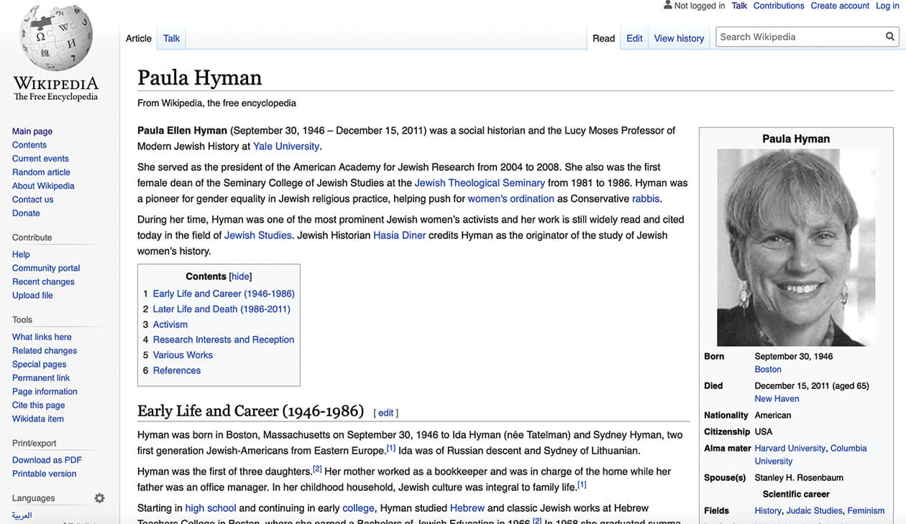Screen dimensions: 906x524
Task: Jump to the Activism section via Contents
Action: pyautogui.click(x=170, y=324)
